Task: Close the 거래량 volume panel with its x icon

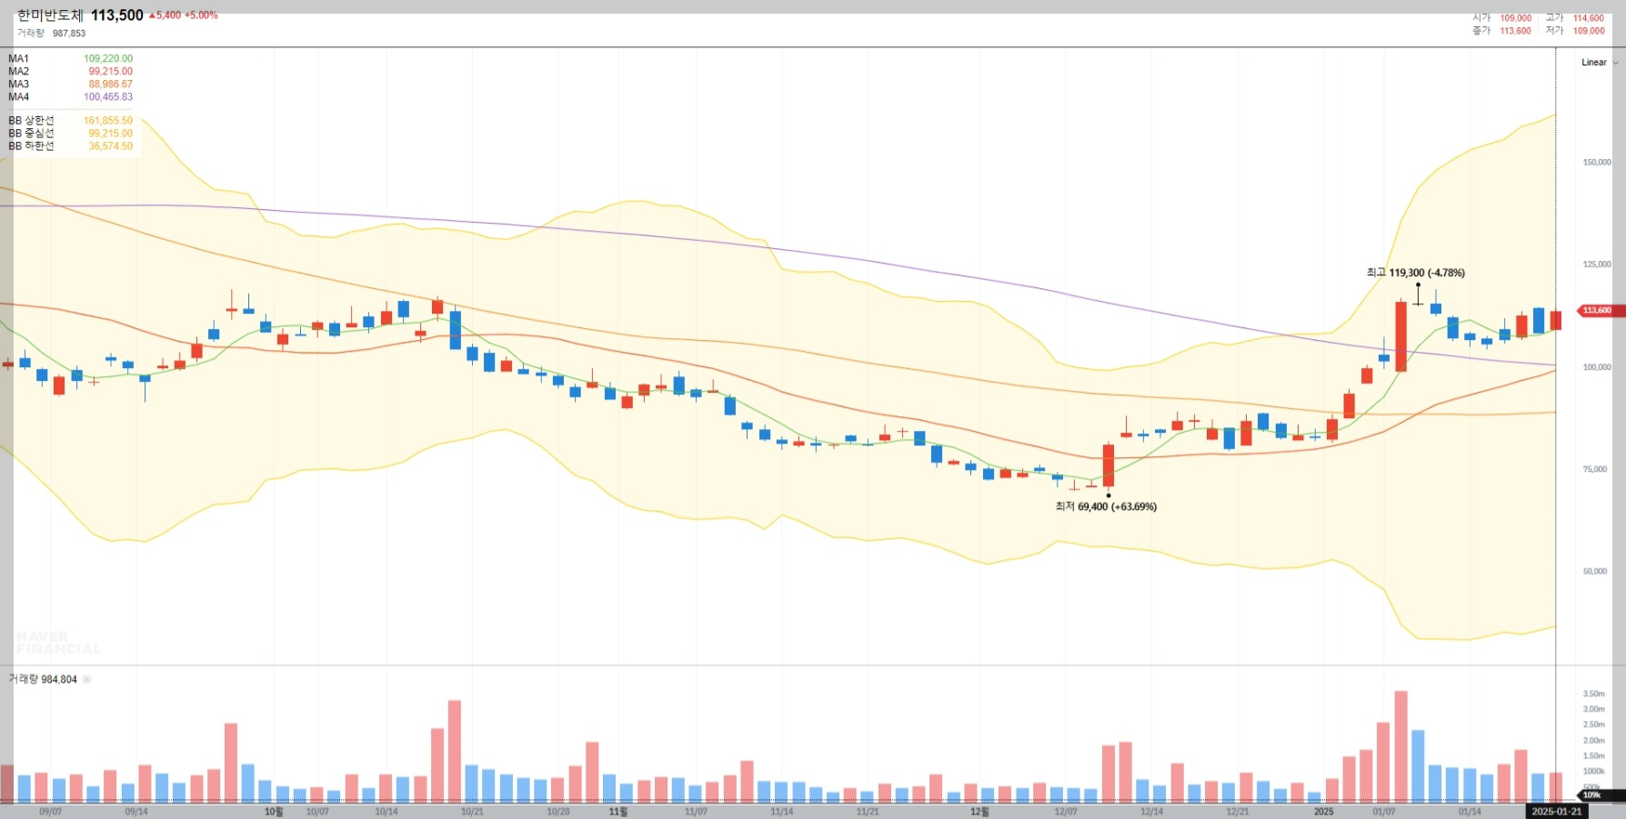Action: (87, 679)
